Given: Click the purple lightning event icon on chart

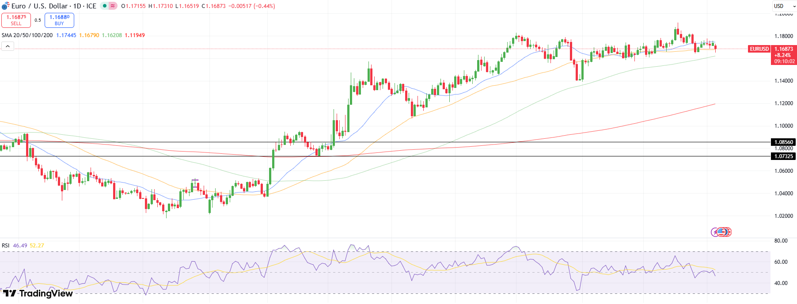Looking at the screenshot, I should (714, 232).
